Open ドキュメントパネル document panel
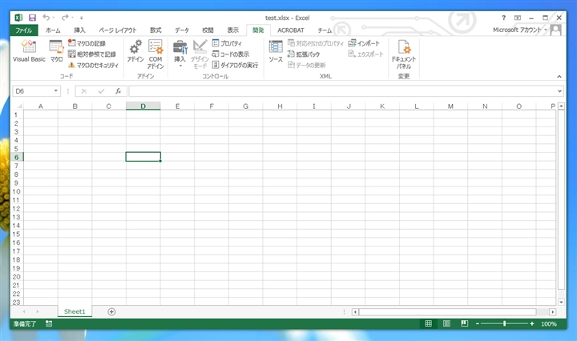577x341 pixels. [x=404, y=54]
